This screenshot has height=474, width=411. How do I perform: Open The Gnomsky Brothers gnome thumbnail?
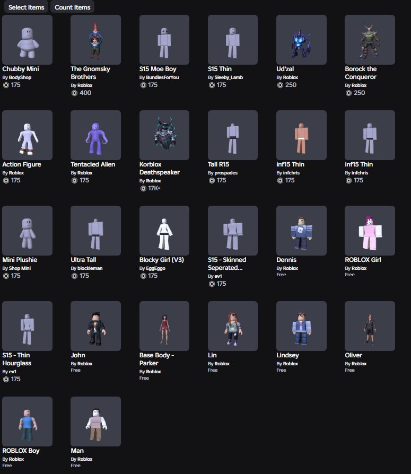click(95, 40)
